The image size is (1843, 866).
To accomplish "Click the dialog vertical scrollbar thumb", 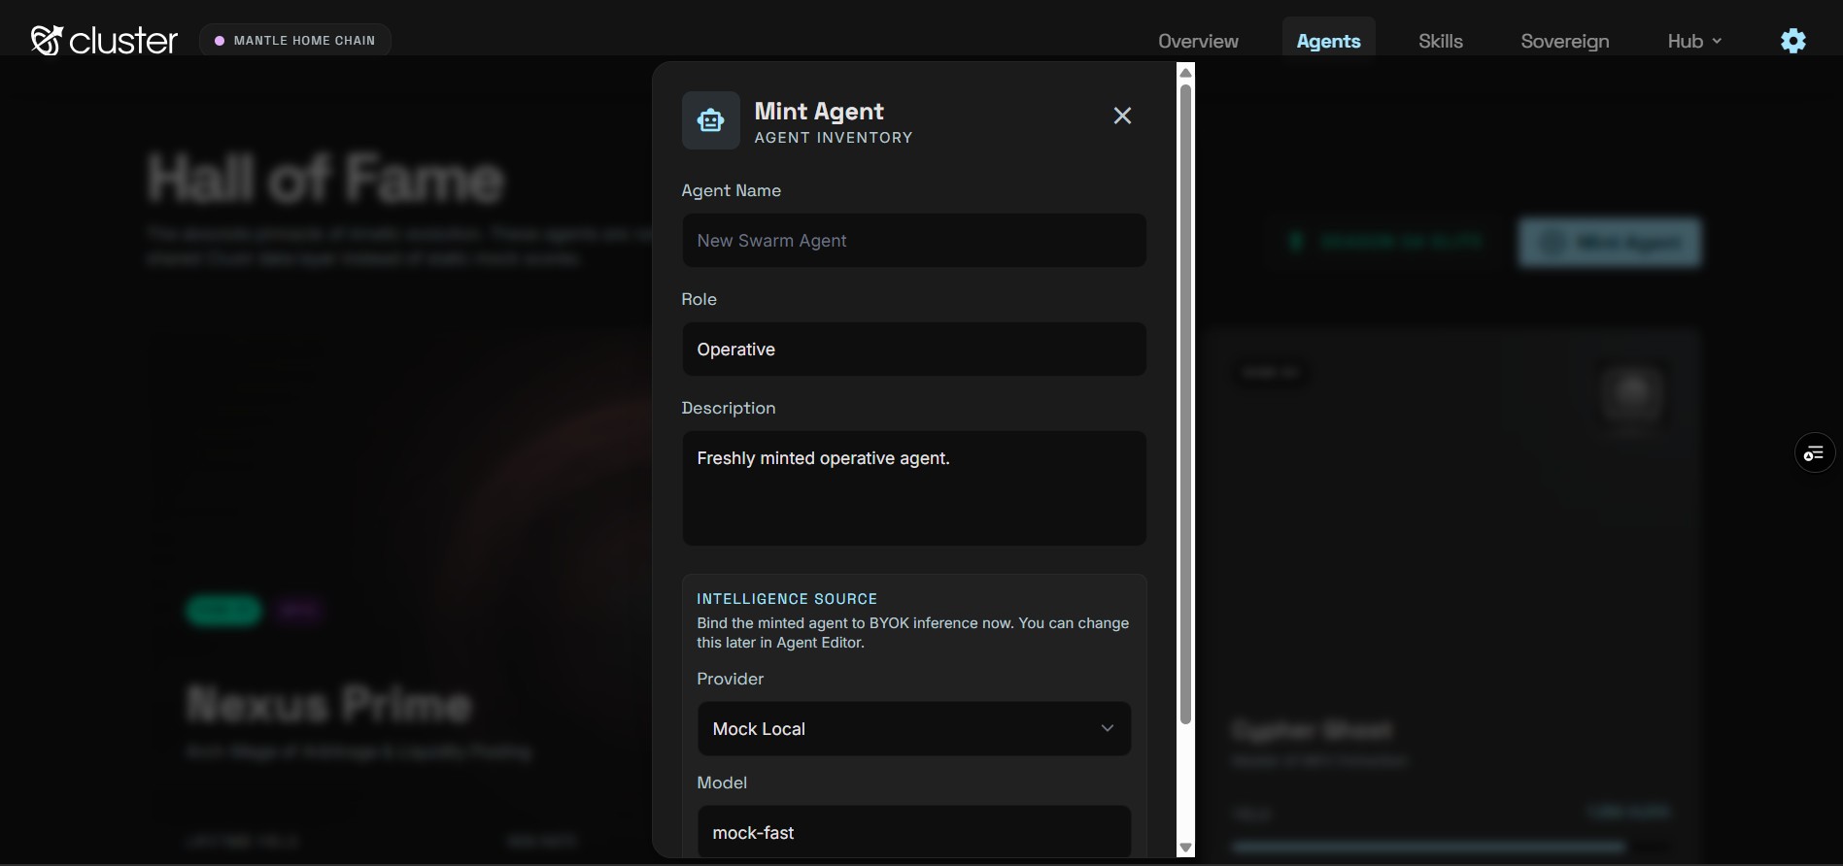I will [x=1185, y=404].
